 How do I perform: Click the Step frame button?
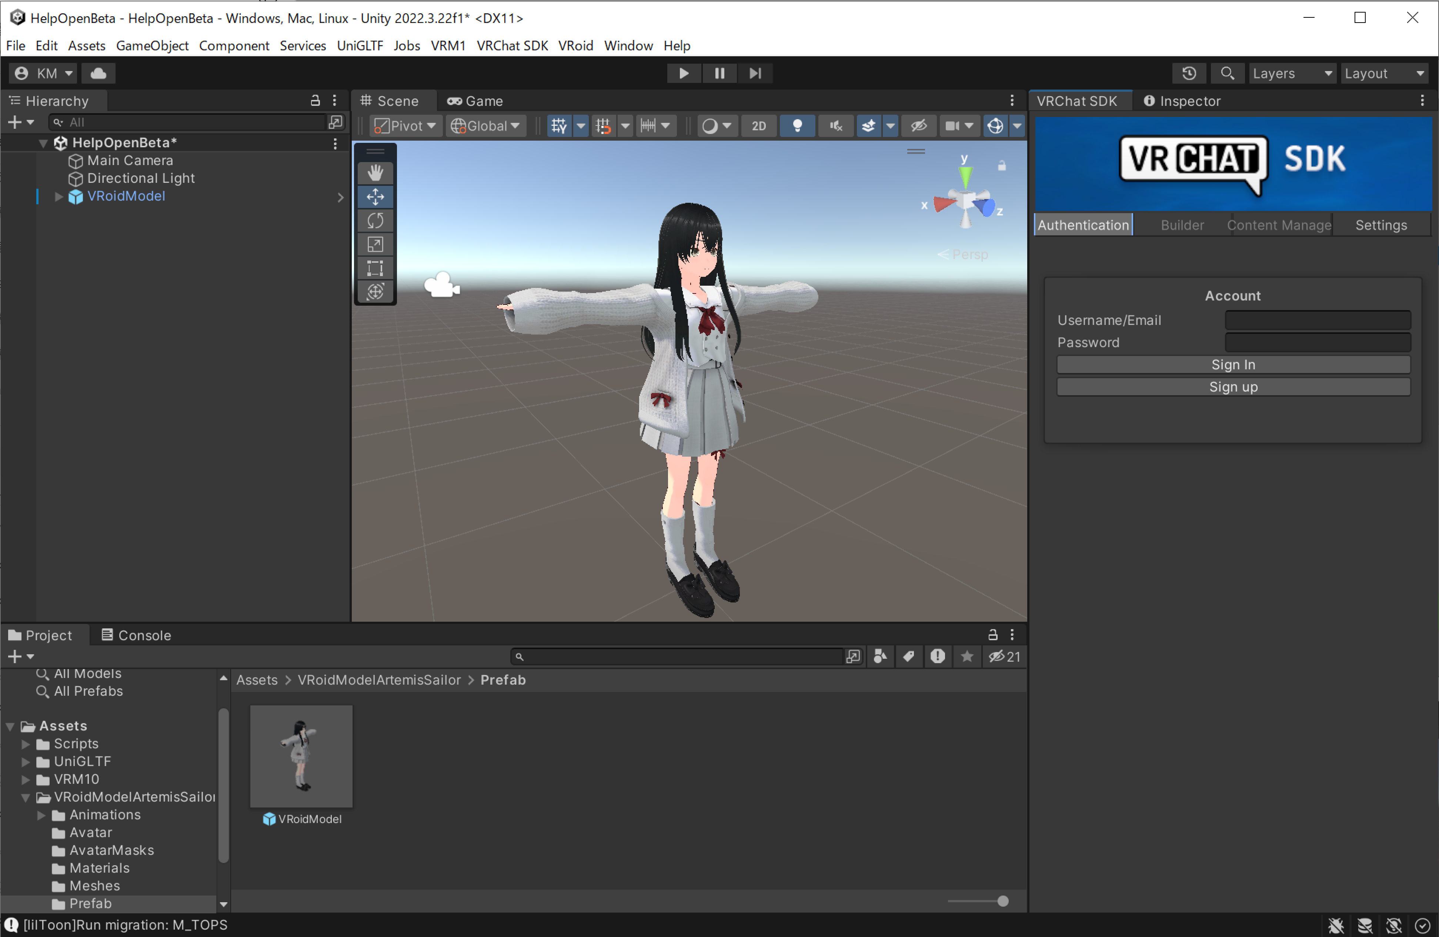(755, 73)
